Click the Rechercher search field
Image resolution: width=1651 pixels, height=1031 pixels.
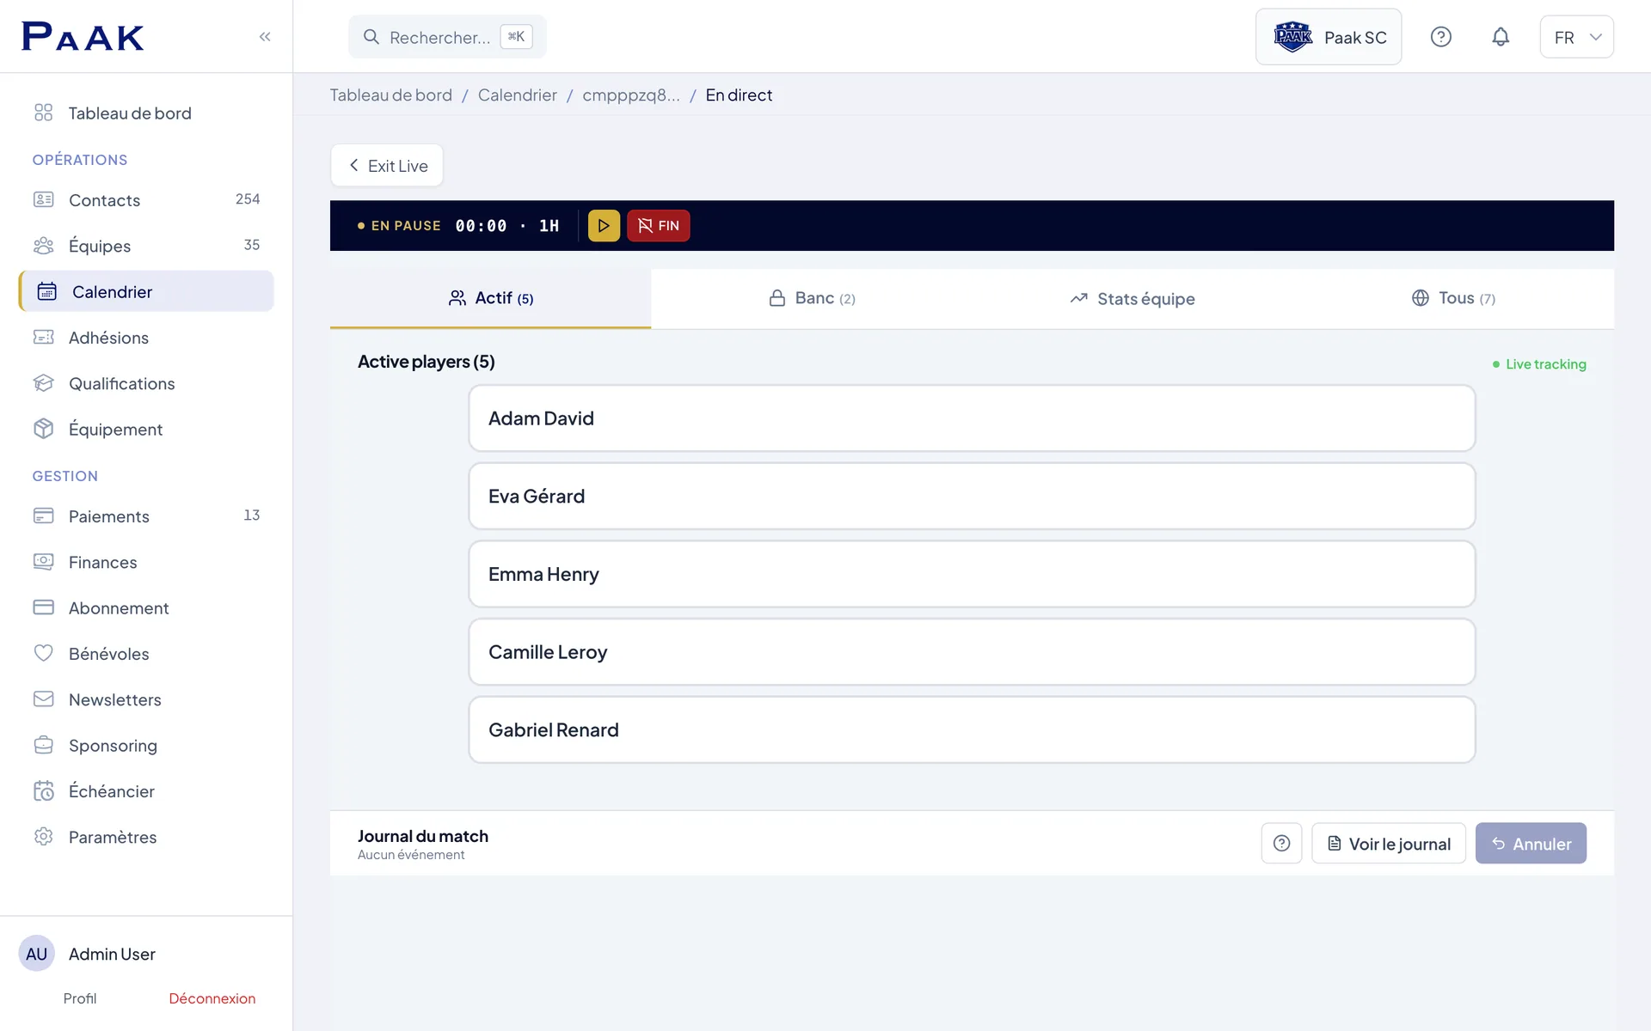point(447,37)
